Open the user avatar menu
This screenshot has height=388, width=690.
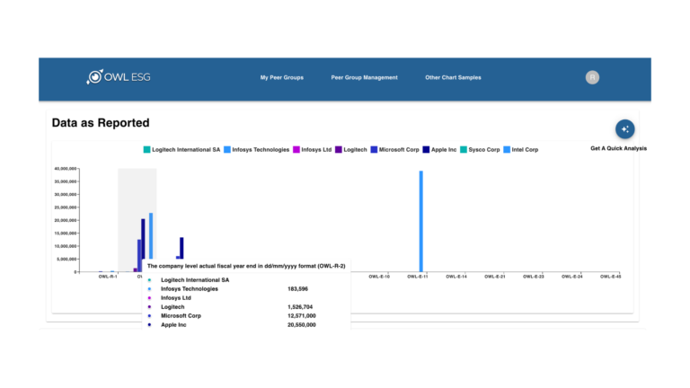592,77
